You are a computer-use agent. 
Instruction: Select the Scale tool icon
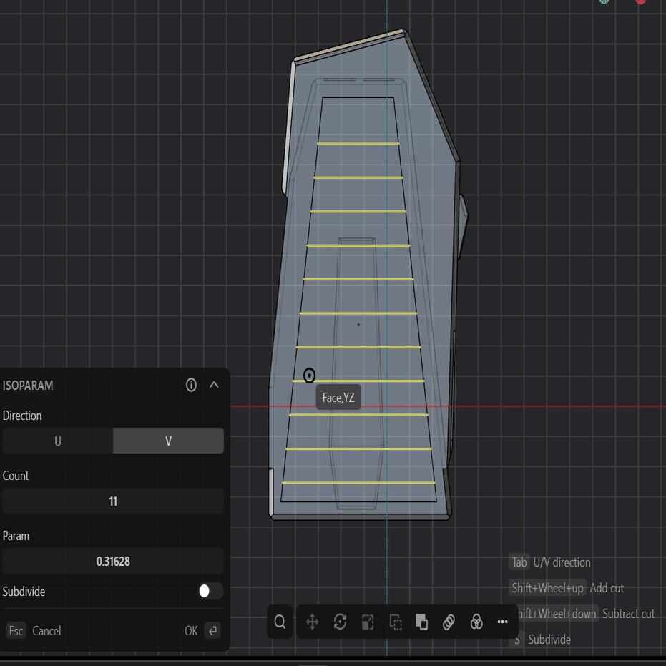[x=368, y=622]
